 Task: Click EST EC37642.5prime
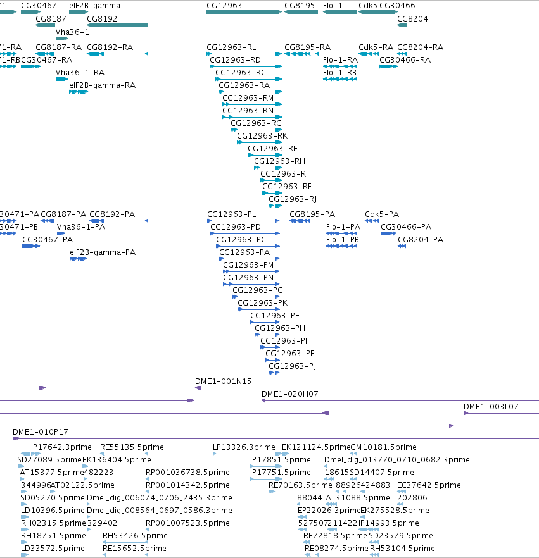point(402,492)
